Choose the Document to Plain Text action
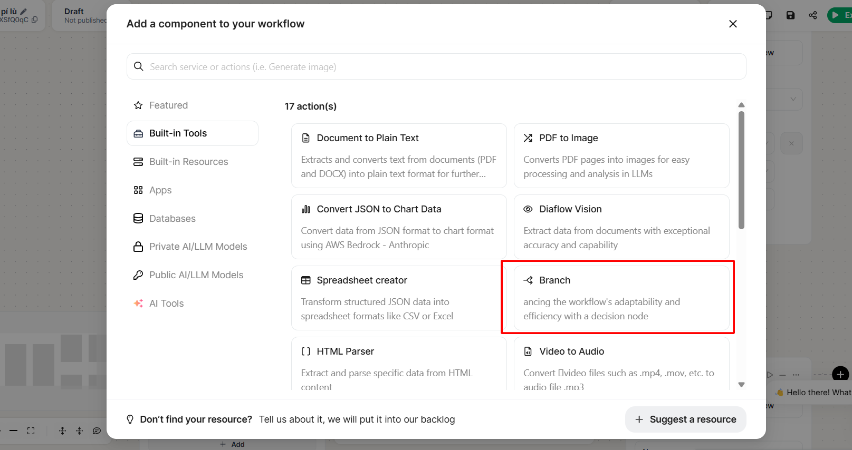 pos(398,155)
